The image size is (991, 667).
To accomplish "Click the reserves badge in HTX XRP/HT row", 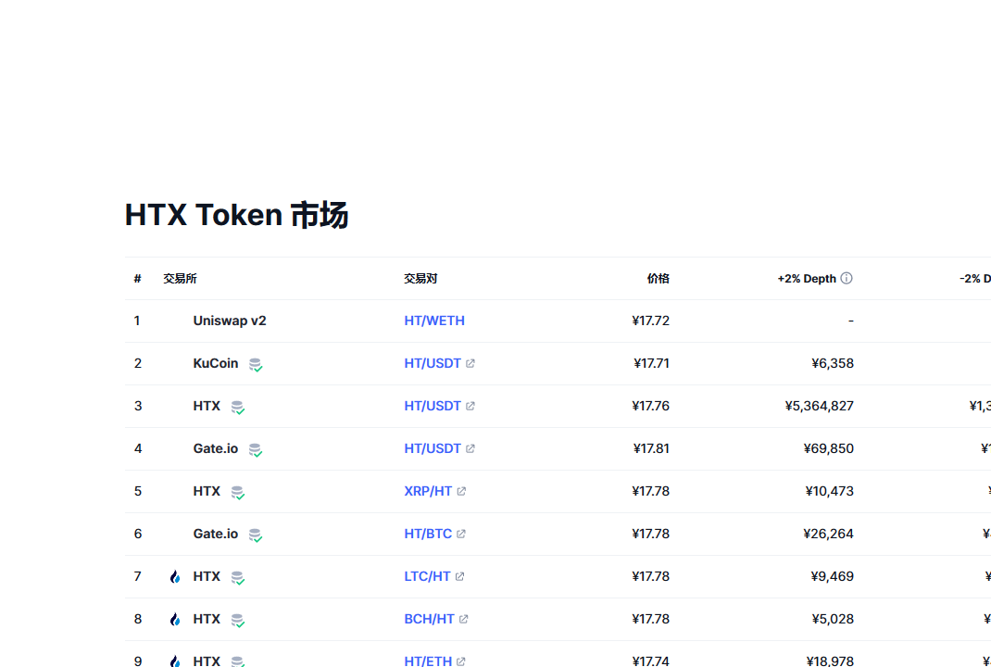I will point(237,492).
